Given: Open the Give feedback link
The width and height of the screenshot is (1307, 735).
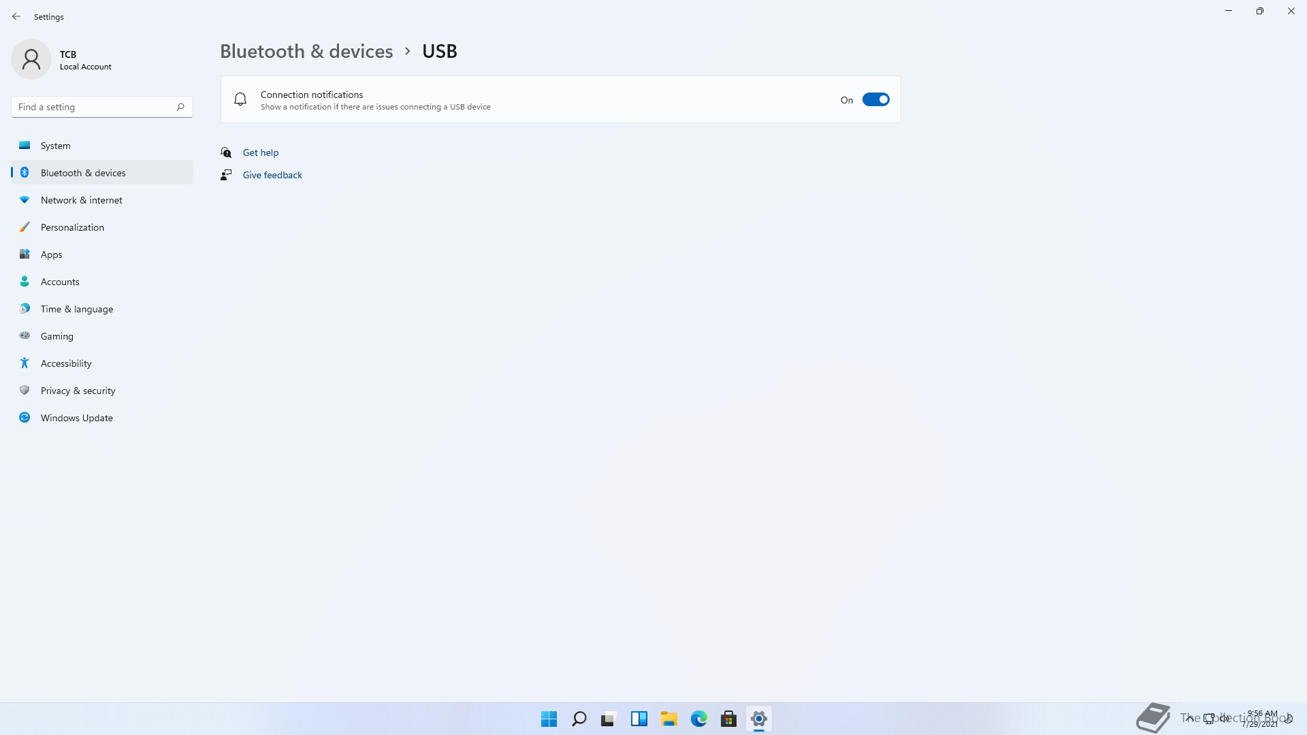Looking at the screenshot, I should [x=272, y=175].
